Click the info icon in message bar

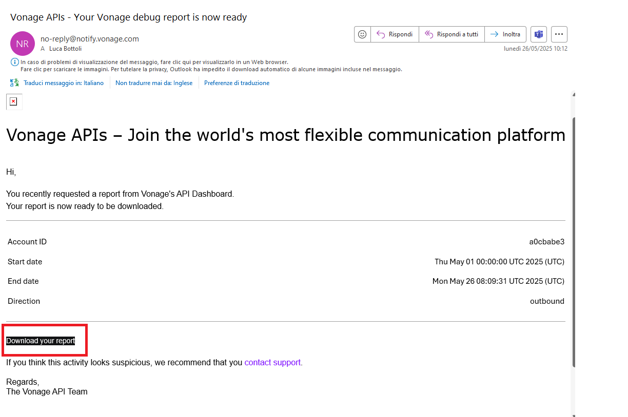pos(14,62)
